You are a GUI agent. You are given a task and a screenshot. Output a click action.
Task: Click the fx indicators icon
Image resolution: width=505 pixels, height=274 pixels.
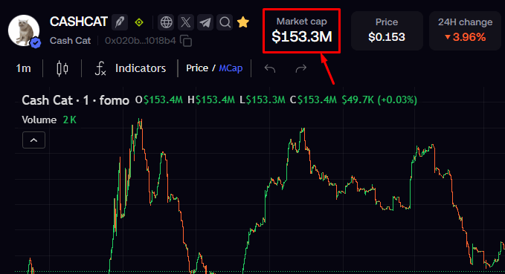click(x=100, y=68)
